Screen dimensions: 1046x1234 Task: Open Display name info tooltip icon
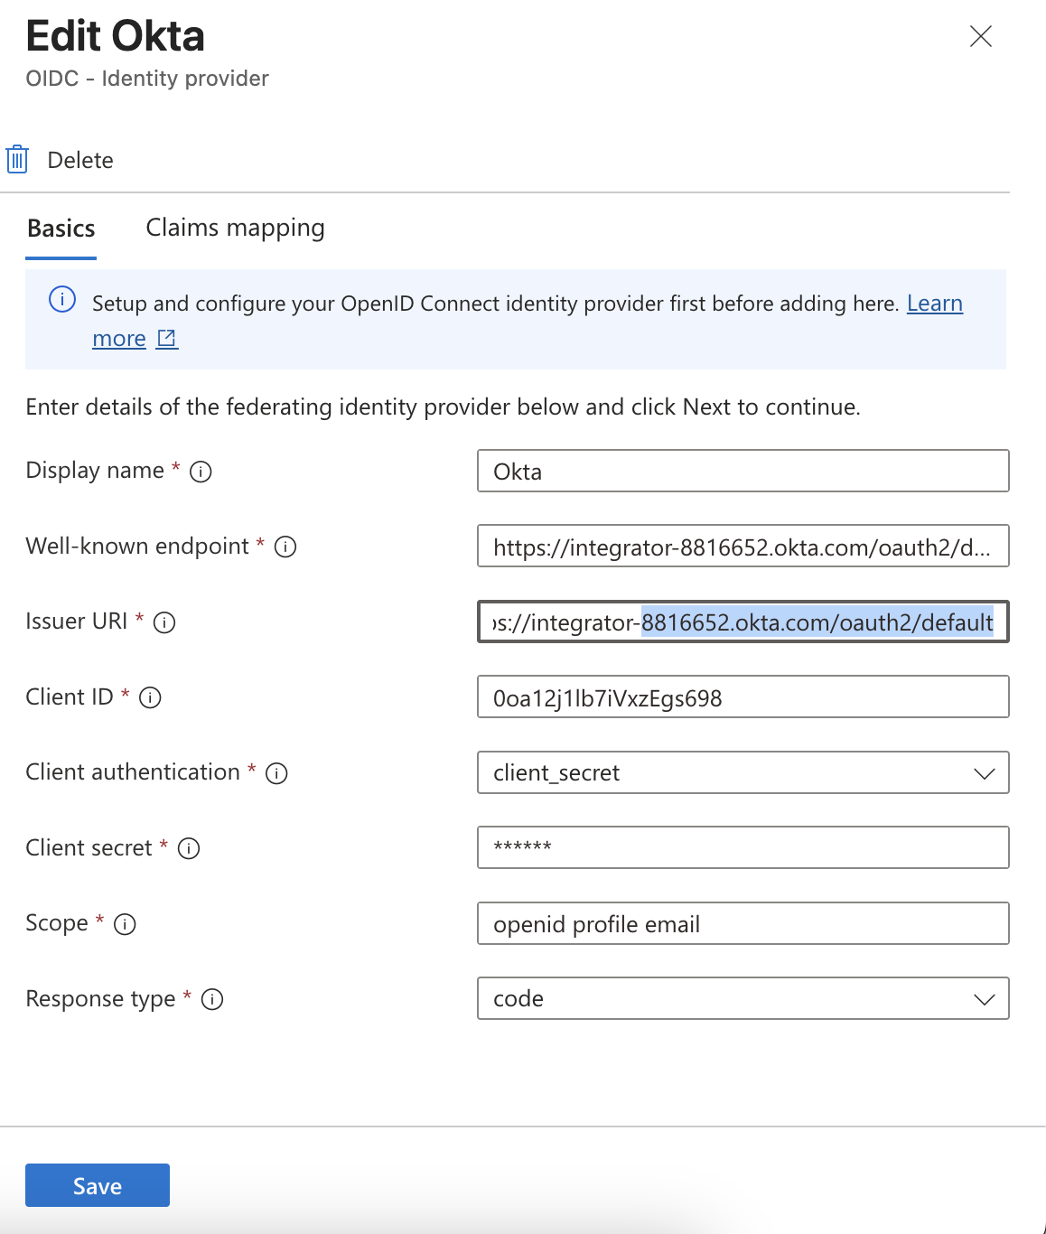click(x=201, y=472)
